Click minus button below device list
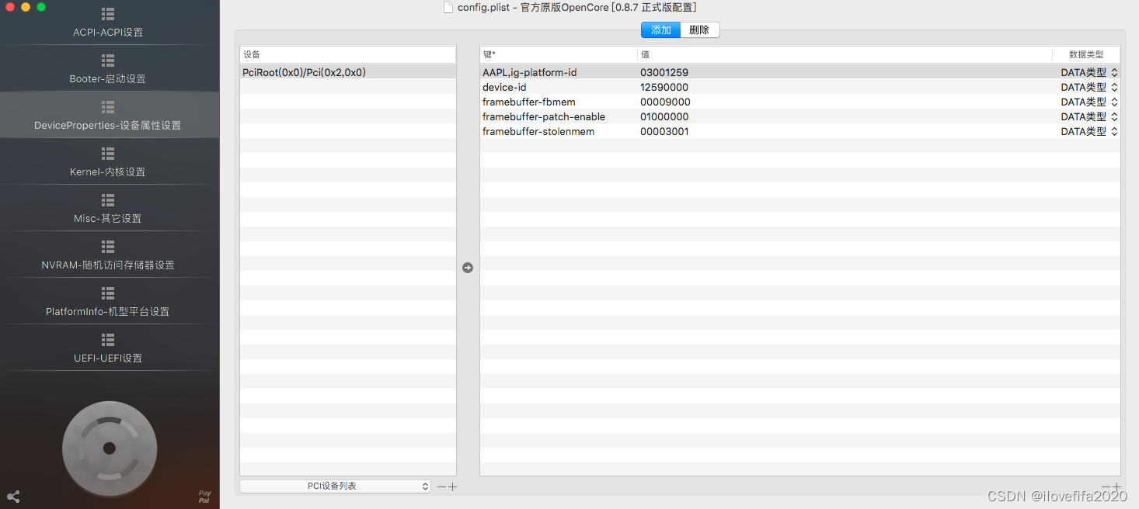The height and width of the screenshot is (509, 1139). [x=441, y=487]
